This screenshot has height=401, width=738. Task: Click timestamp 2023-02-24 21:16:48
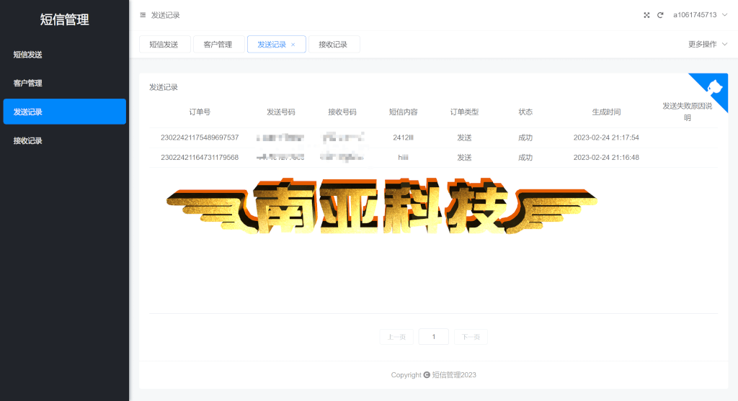(x=606, y=158)
